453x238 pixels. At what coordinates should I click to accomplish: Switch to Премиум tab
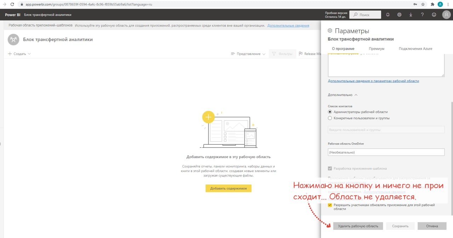pyautogui.click(x=377, y=48)
